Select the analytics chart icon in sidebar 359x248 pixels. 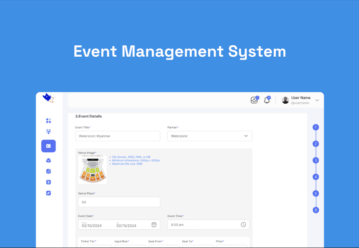pos(48,171)
